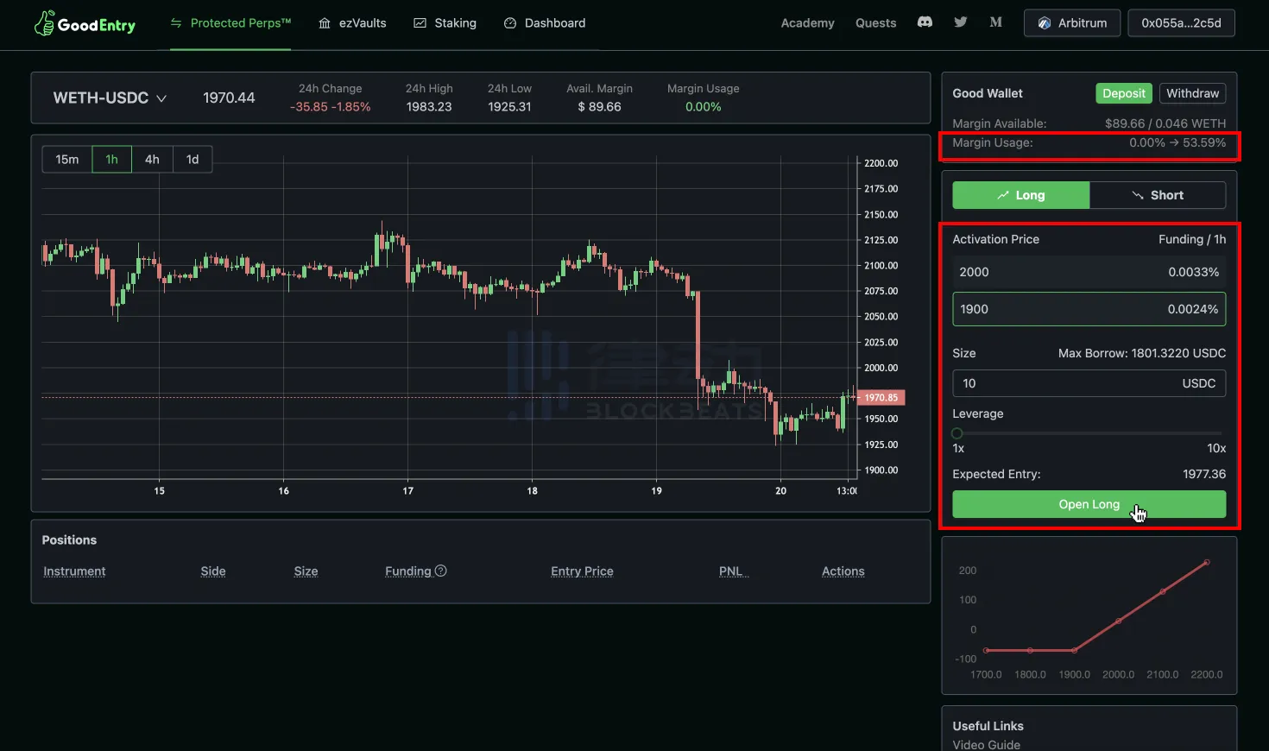The height and width of the screenshot is (751, 1269).
Task: Open the Medium M icon
Action: coord(995,22)
